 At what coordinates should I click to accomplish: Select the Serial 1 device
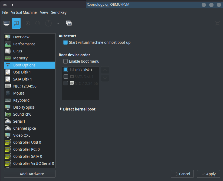tap(29, 121)
